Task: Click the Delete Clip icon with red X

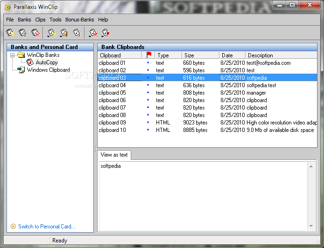Action: point(93,33)
